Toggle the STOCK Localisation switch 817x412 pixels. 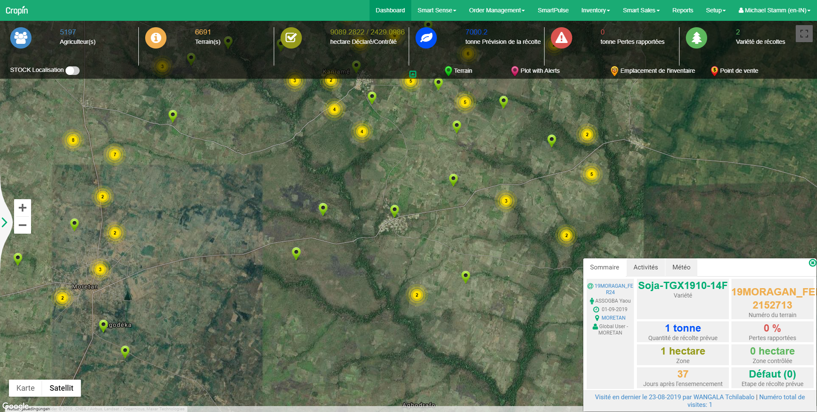tap(72, 71)
